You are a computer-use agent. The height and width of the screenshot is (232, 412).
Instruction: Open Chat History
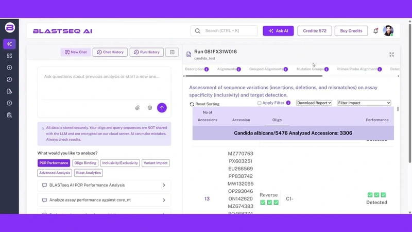click(x=110, y=52)
